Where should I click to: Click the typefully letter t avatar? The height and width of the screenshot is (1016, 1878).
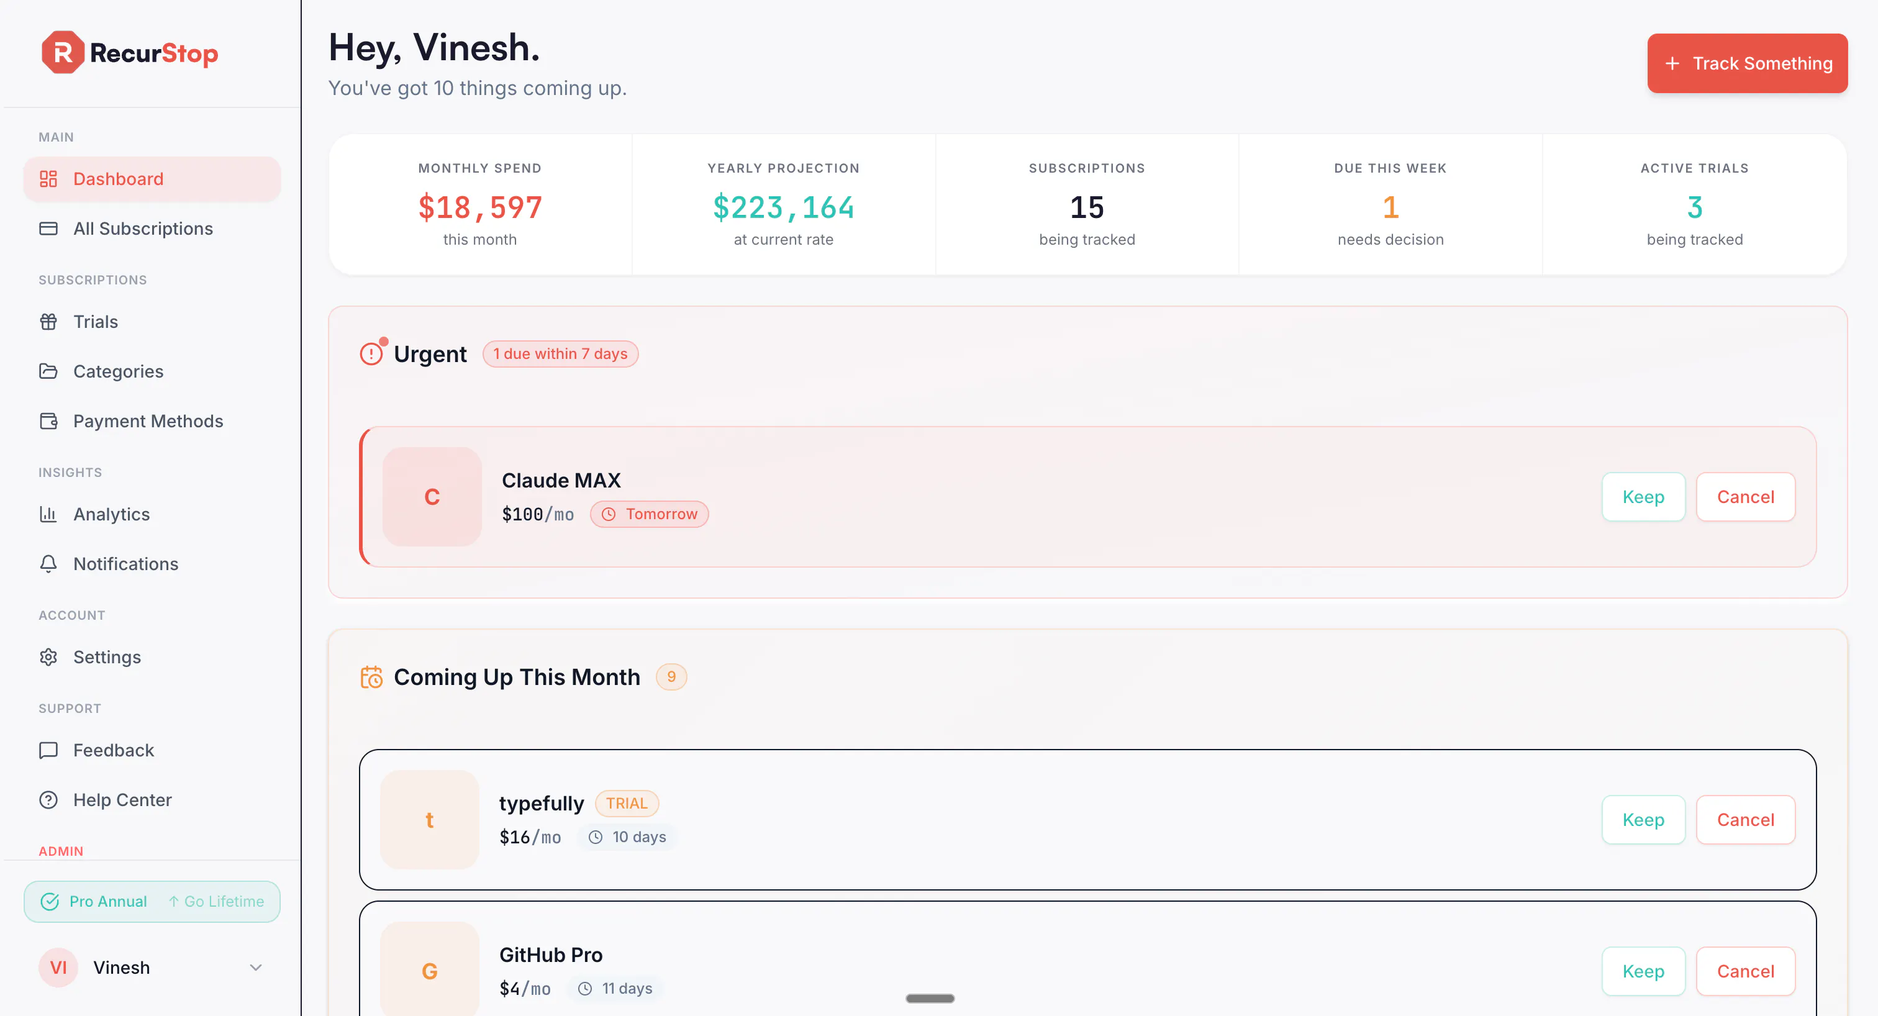click(x=429, y=820)
